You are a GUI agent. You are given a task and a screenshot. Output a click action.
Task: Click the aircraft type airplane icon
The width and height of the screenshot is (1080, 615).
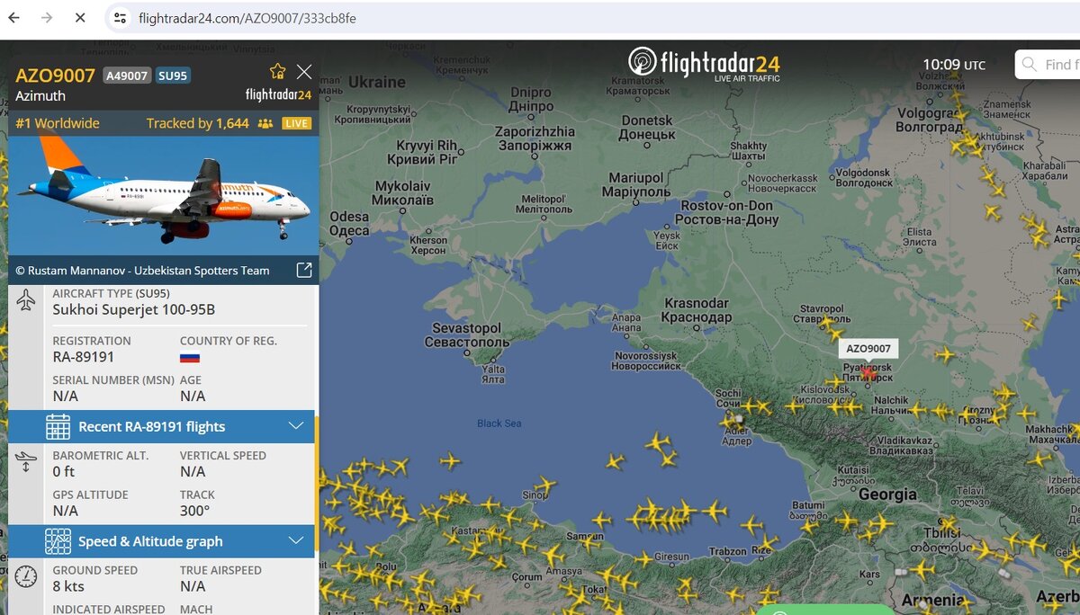26,300
